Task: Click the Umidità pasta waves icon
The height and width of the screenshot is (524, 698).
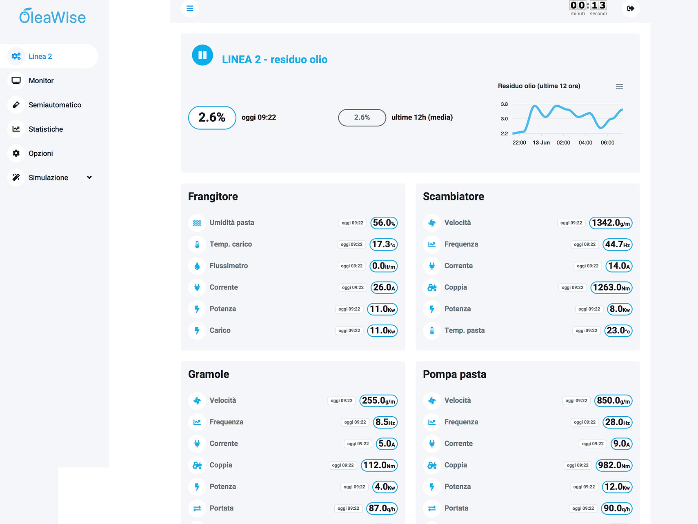Action: pos(197,223)
